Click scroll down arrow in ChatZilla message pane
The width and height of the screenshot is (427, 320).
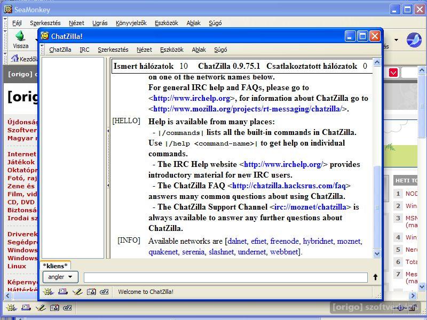point(377,254)
